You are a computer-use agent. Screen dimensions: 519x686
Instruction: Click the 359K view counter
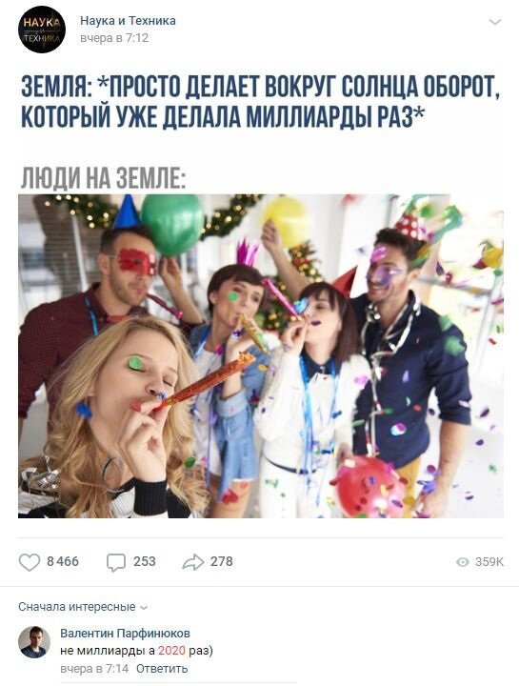coord(489,562)
